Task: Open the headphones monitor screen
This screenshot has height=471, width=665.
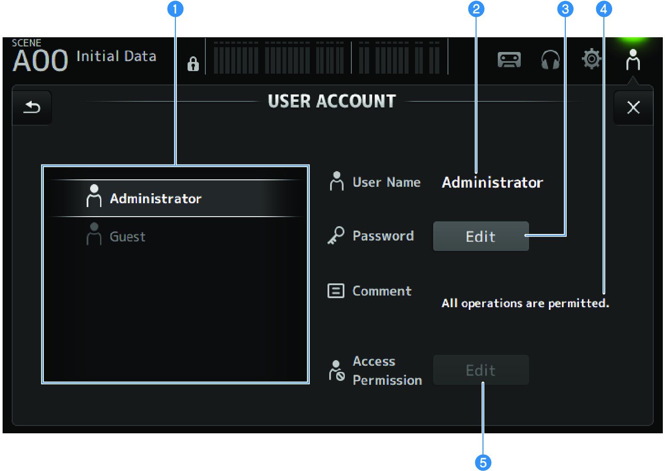Action: pos(550,60)
